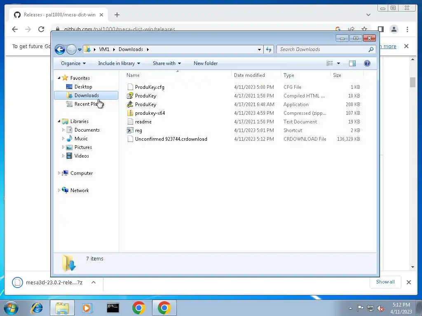Select Network in navigation pane
This screenshot has height=316, width=422.
80,190
